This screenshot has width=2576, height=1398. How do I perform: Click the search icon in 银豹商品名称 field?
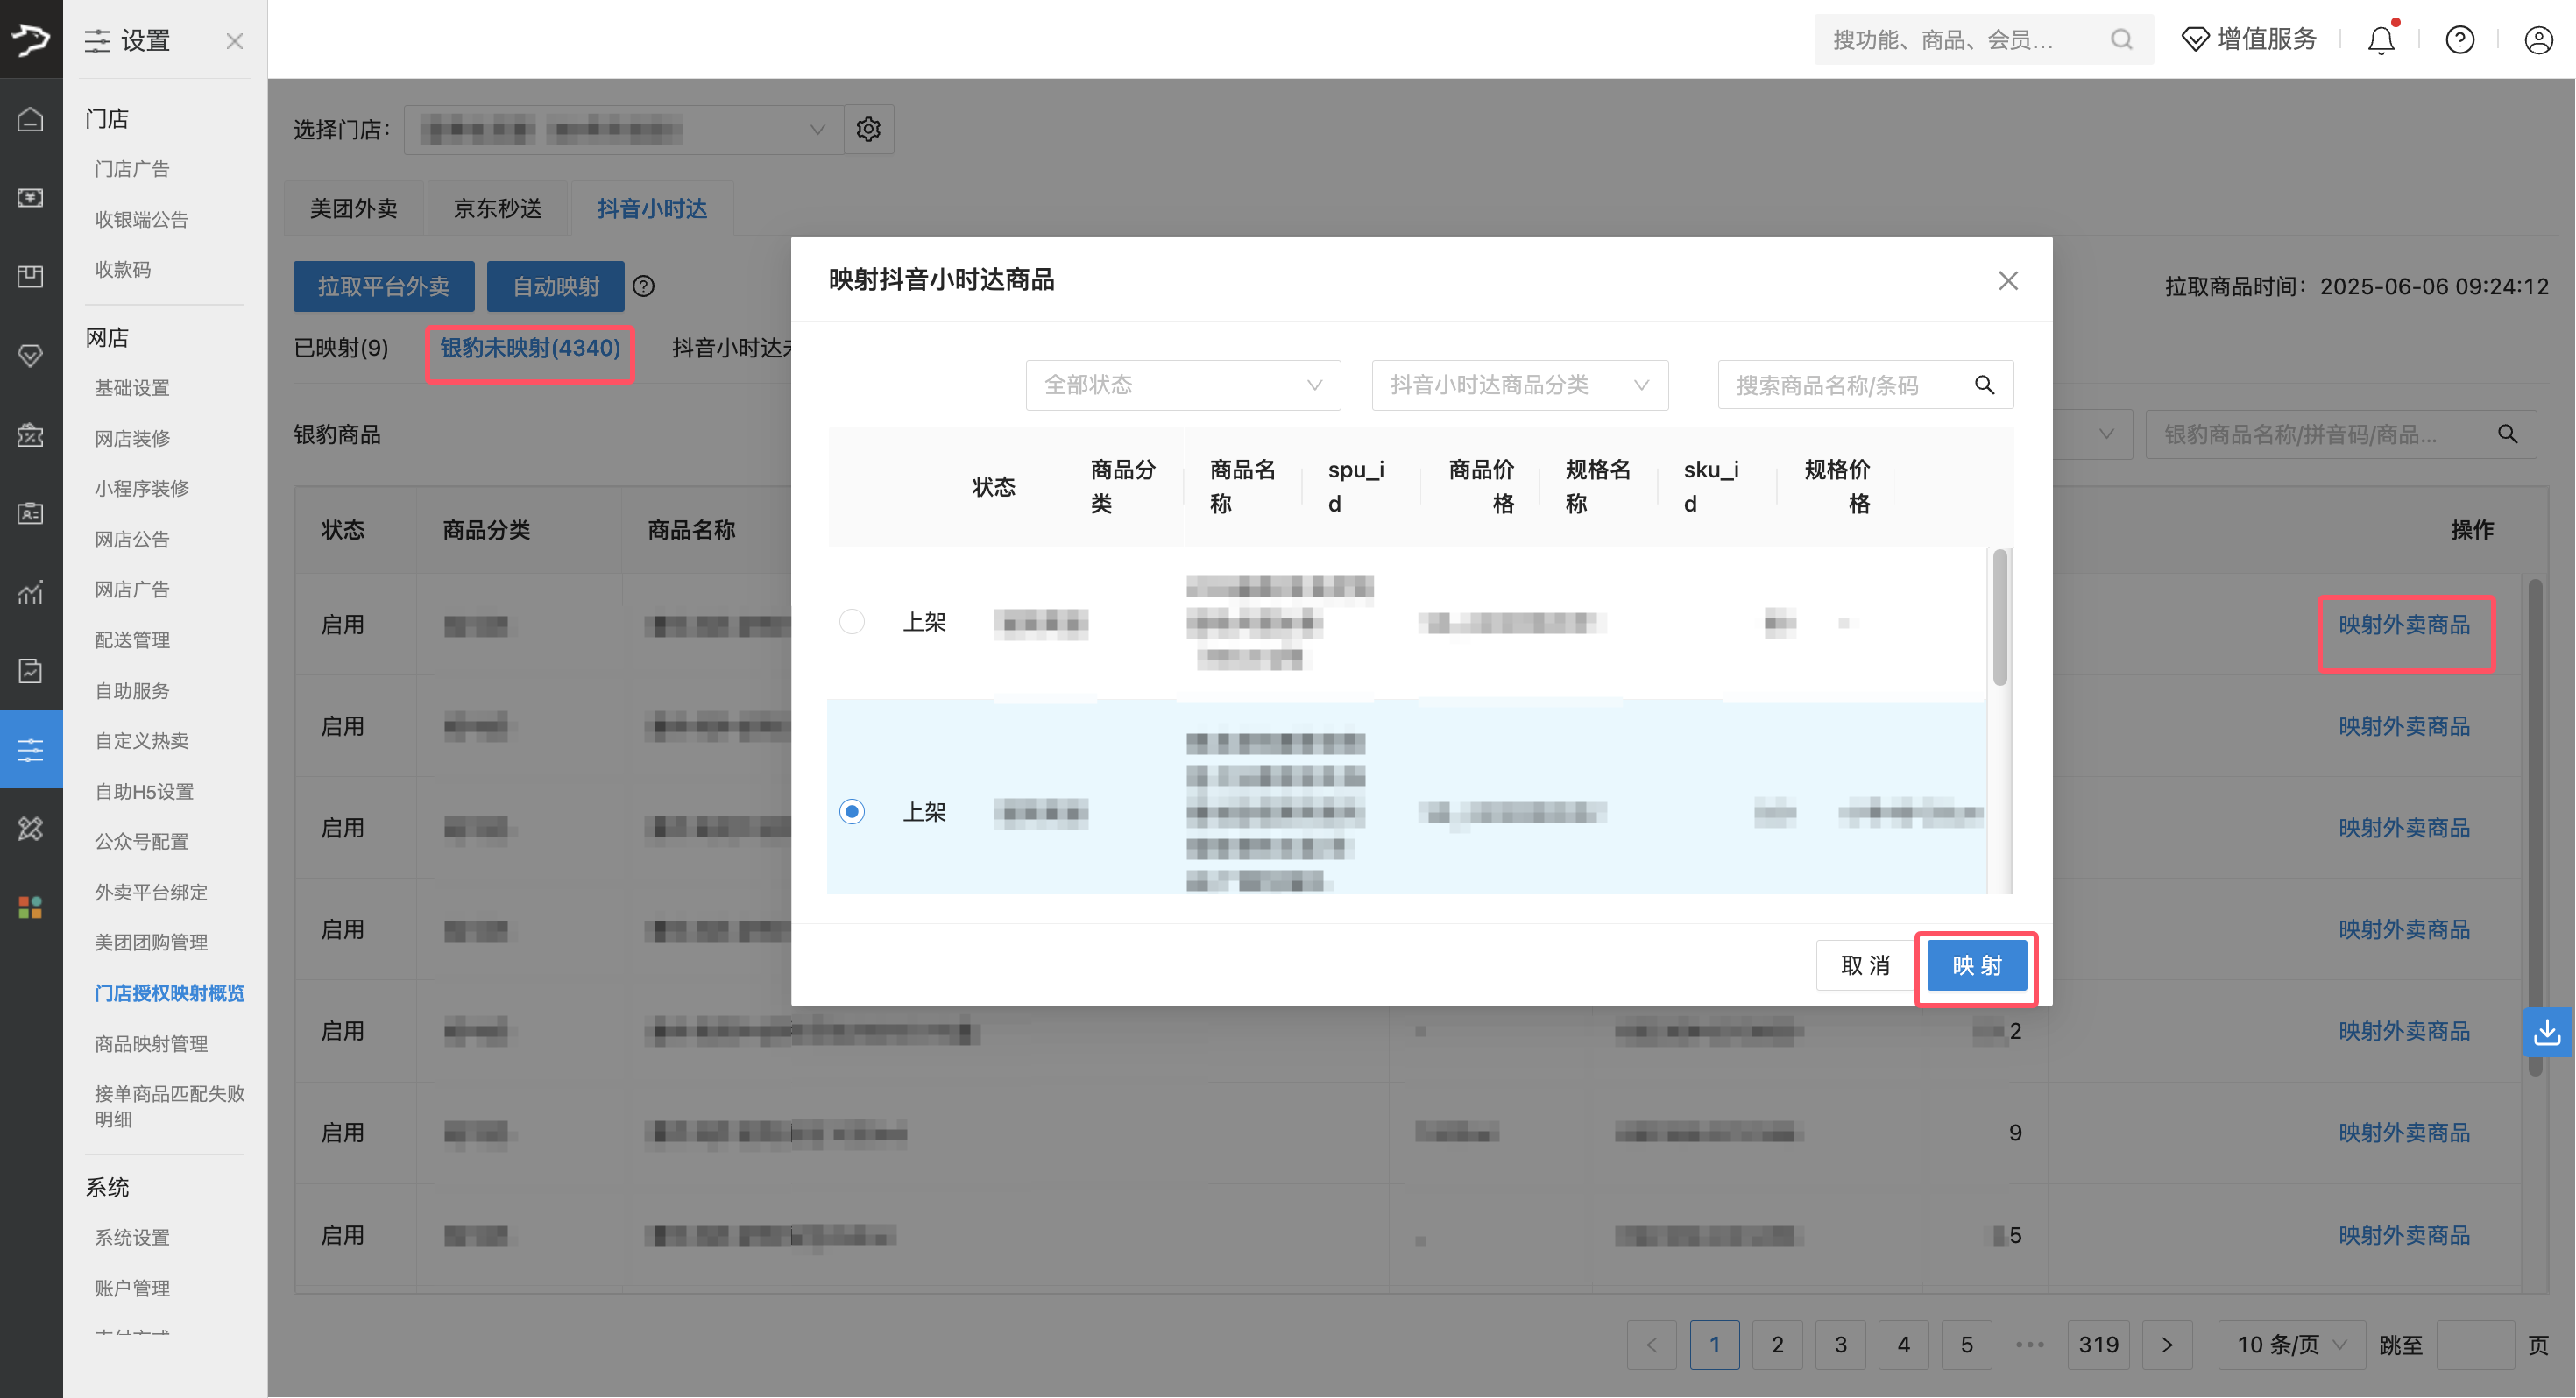[2507, 434]
